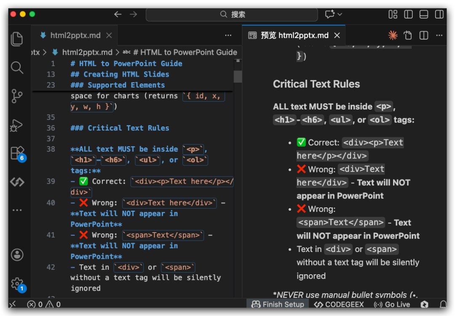
Task: Open additional views ellipsis in activity bar
Action: pos(17,210)
